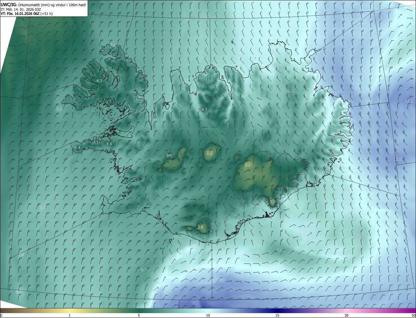The image size is (416, 318).
Task: Click the 4.6 value near Snæfellsnes
Action: click(x=109, y=144)
